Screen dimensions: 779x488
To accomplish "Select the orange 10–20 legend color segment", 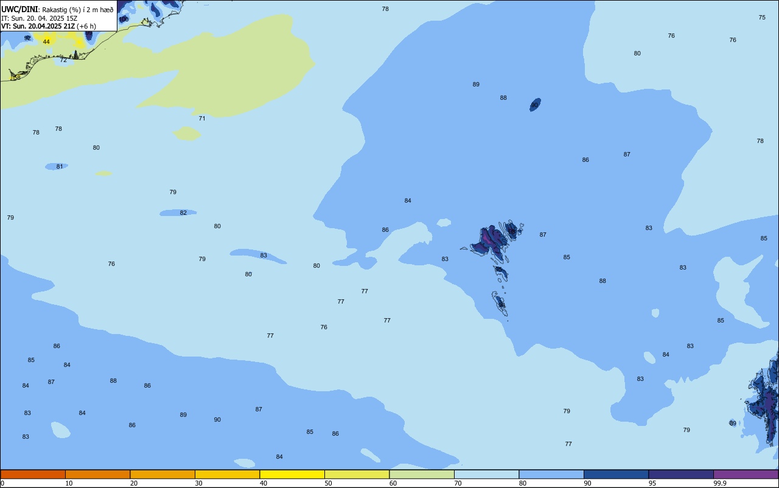I will click(x=97, y=474).
